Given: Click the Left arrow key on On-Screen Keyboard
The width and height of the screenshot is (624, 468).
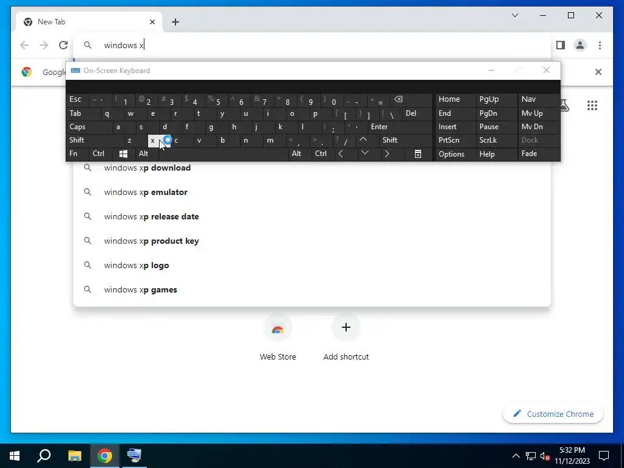Looking at the screenshot, I should (x=341, y=154).
